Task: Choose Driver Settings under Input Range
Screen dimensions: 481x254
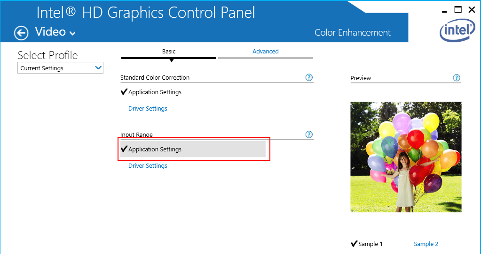Action: (148, 166)
